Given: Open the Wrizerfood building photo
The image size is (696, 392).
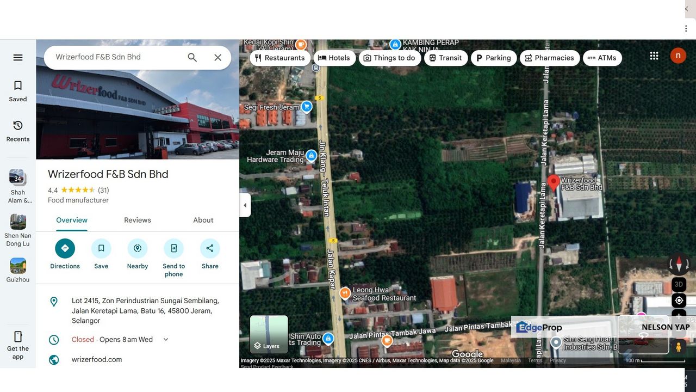Looking at the screenshot, I should point(138,99).
